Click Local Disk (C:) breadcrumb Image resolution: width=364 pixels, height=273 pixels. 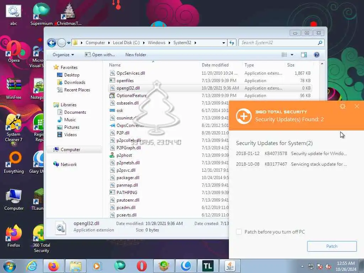(x=126, y=43)
